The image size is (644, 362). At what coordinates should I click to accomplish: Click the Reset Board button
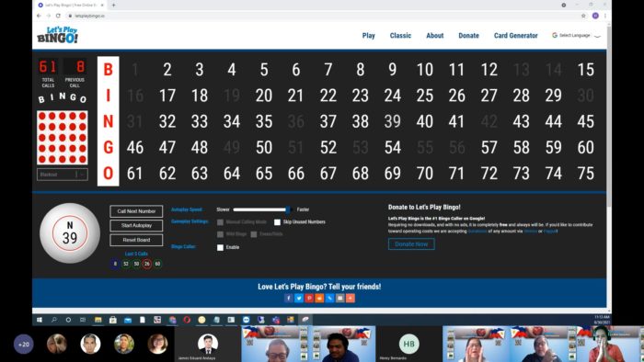tap(136, 240)
